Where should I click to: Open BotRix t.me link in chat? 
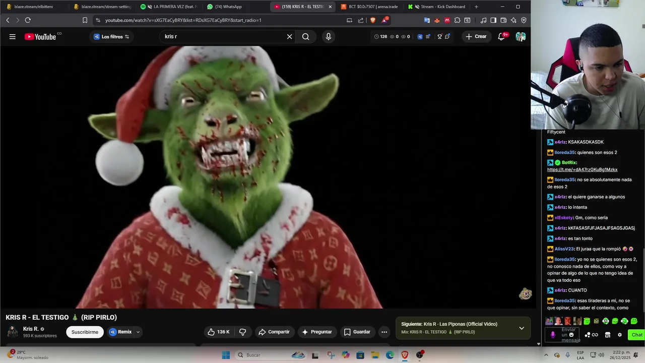(x=582, y=169)
